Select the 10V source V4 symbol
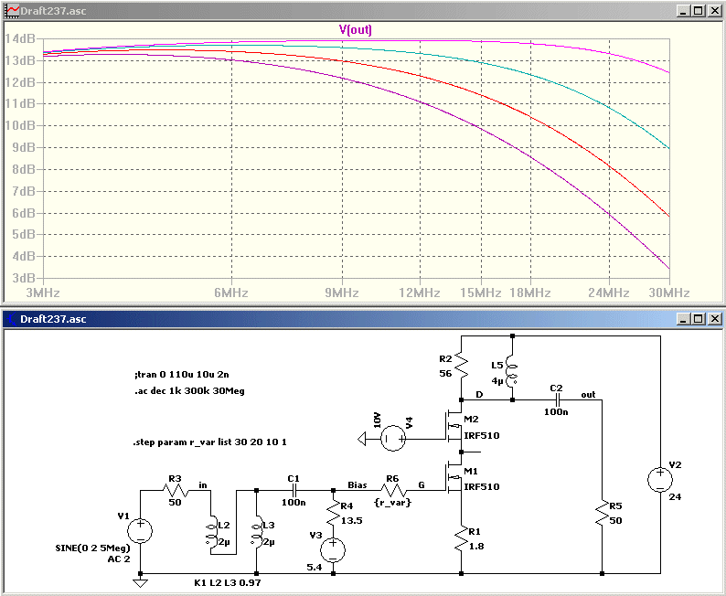Viewport: 726px width, 596px height. (x=393, y=439)
